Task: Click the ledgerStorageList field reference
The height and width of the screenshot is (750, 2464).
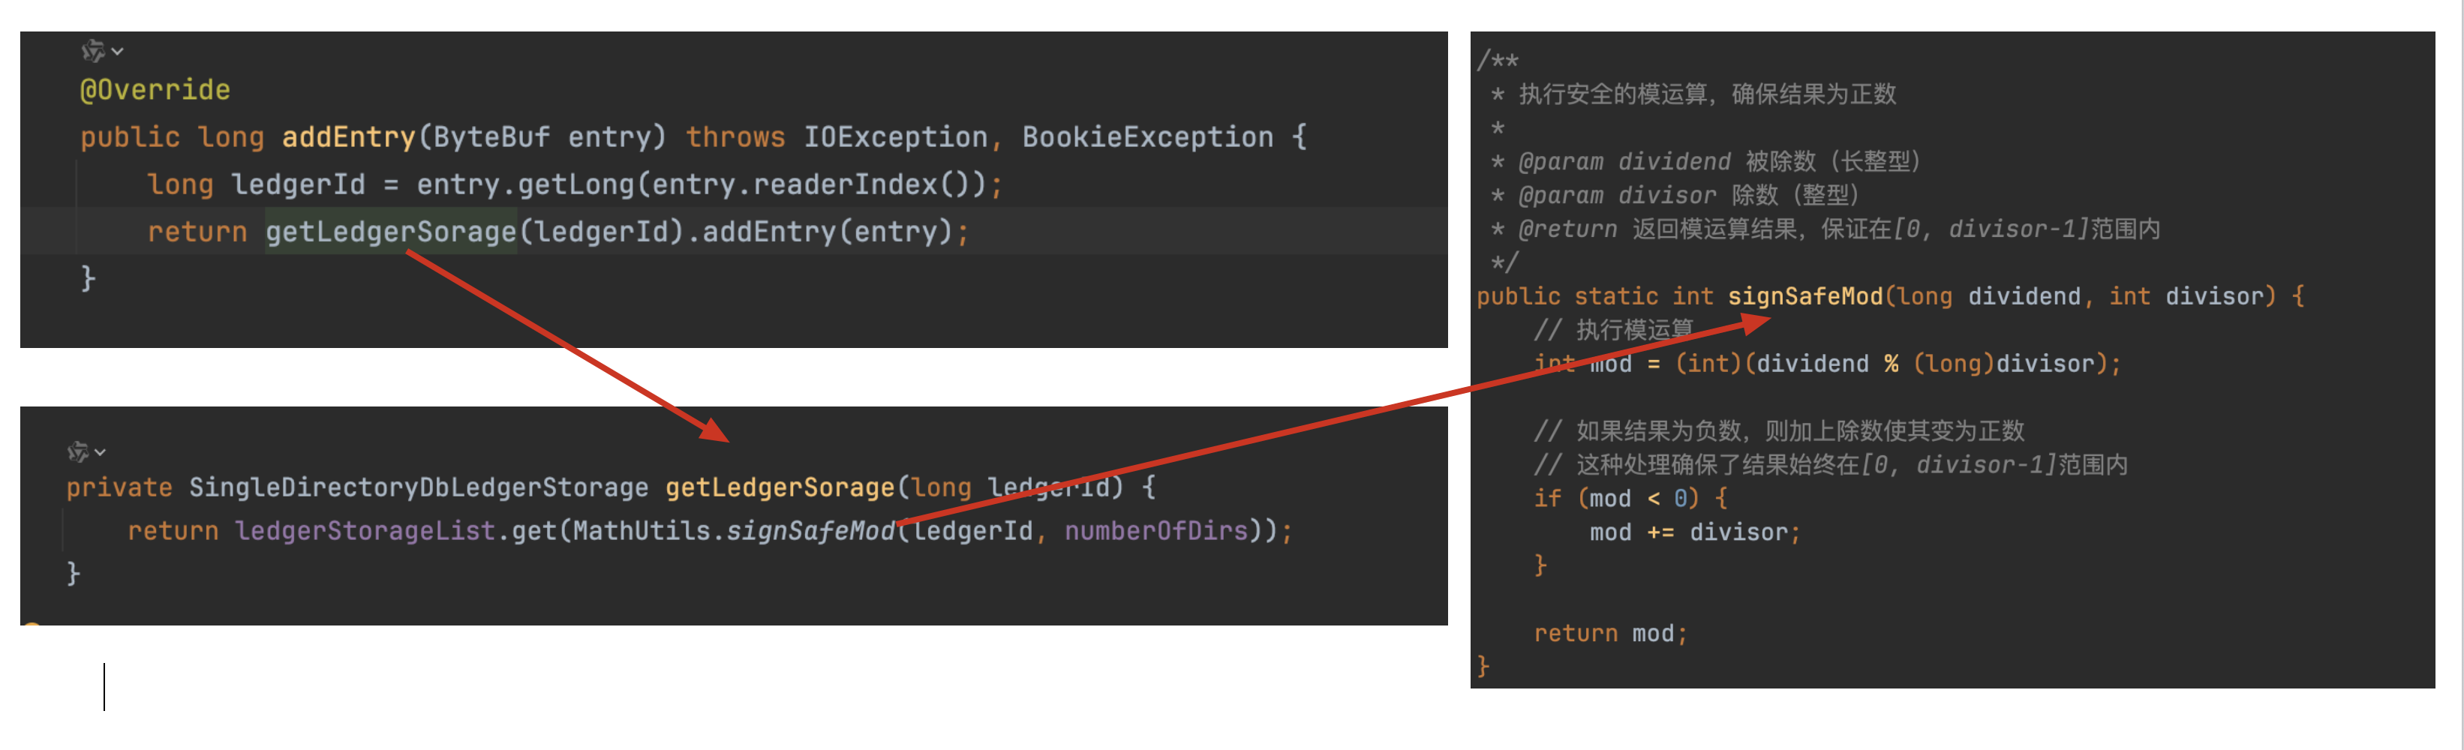Action: (x=365, y=531)
